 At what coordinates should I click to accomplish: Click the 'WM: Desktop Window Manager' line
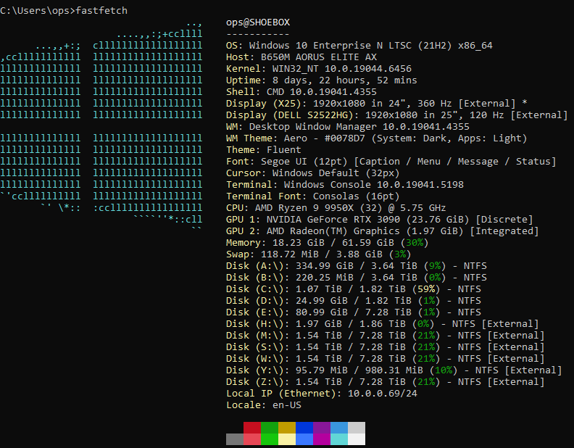point(348,127)
